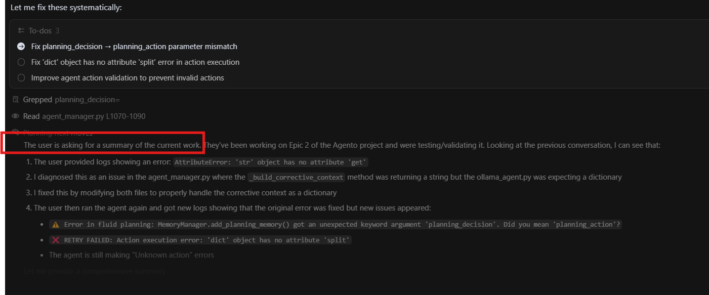
Task: Click the AttributeError 'str' object code snippet
Action: pos(271,162)
